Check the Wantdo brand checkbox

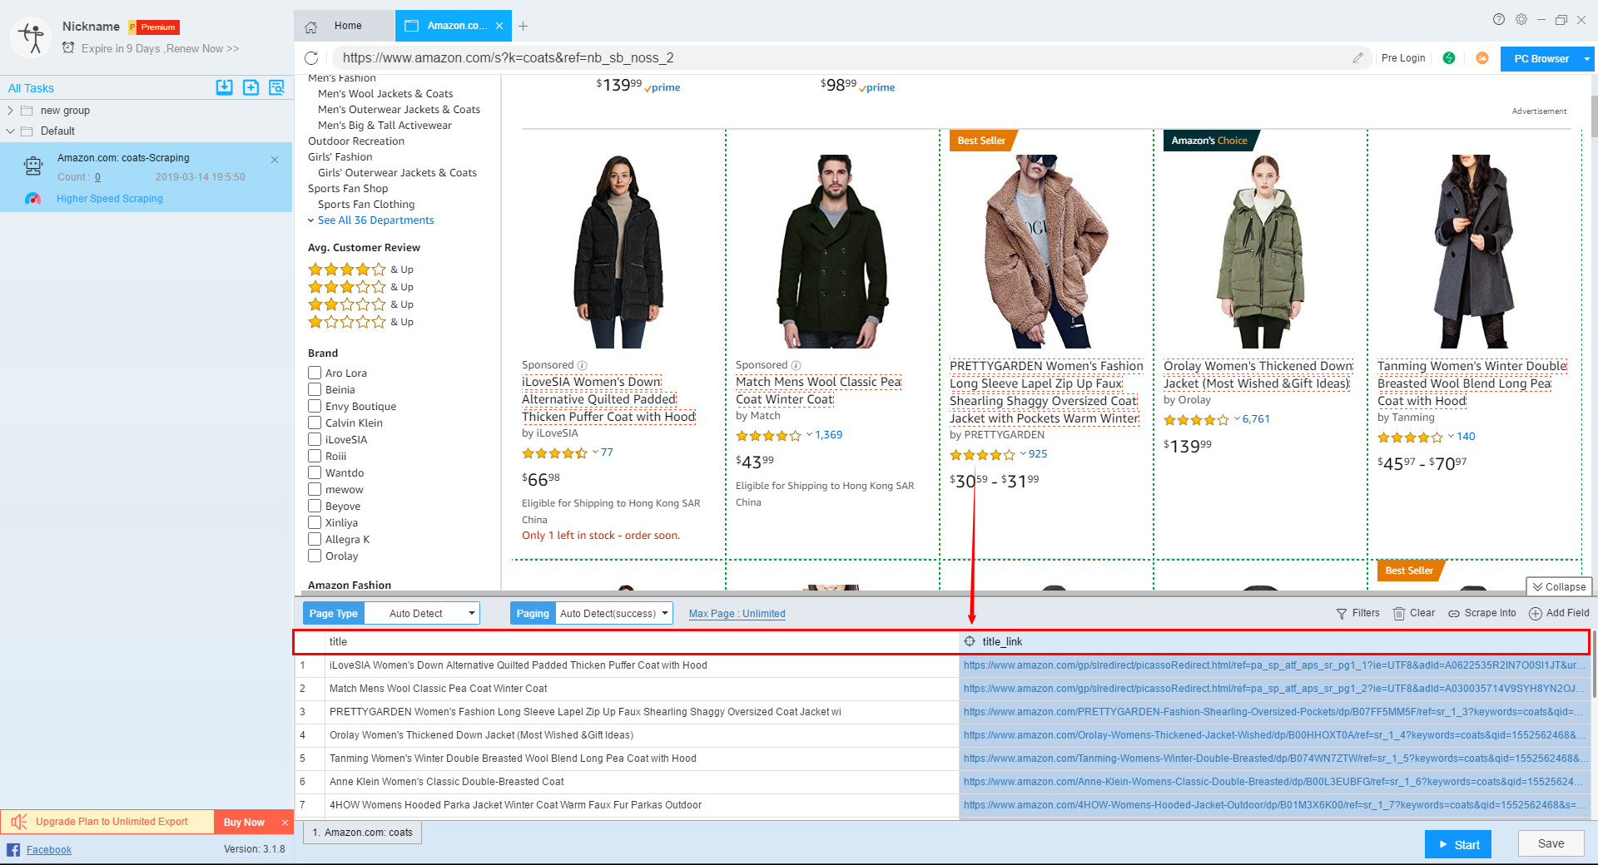click(315, 472)
